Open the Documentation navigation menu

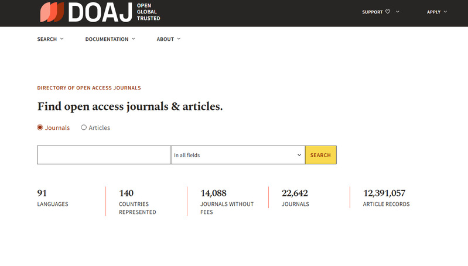coord(107,39)
